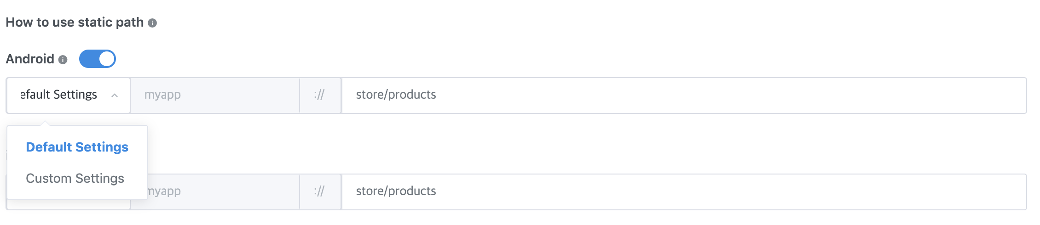Turn off the Android switch
1040x225 pixels.
click(97, 59)
